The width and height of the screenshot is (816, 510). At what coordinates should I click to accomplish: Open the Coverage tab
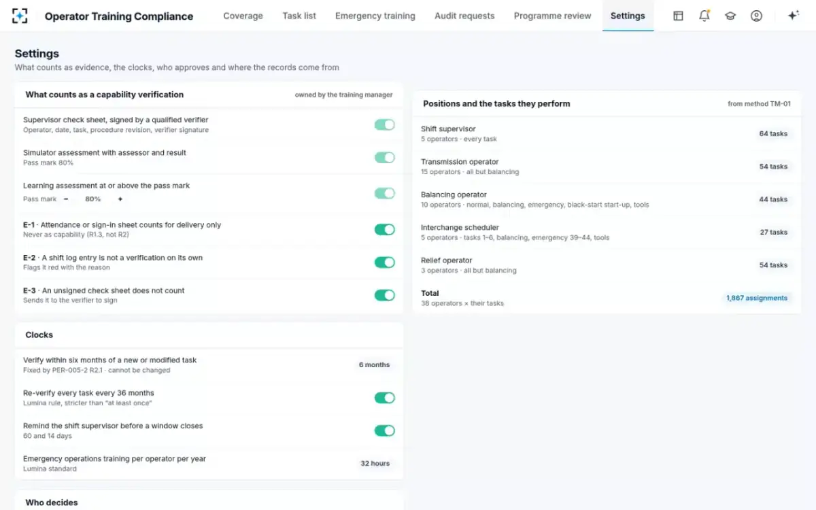click(x=243, y=16)
